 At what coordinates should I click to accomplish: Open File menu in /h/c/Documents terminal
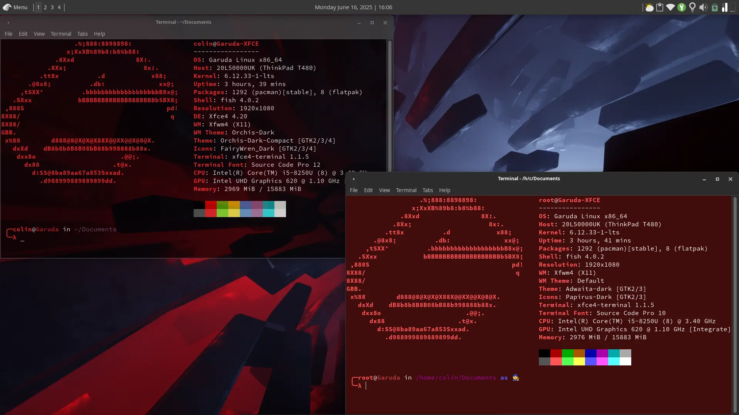[x=354, y=190]
